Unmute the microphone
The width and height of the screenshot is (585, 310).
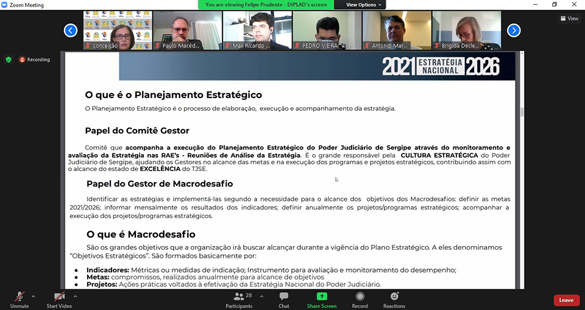[x=19, y=297]
